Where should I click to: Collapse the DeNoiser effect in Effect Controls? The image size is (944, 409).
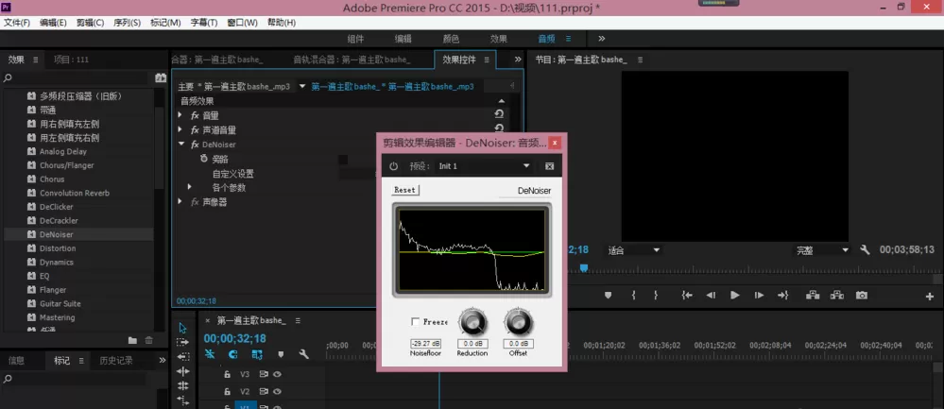click(181, 145)
